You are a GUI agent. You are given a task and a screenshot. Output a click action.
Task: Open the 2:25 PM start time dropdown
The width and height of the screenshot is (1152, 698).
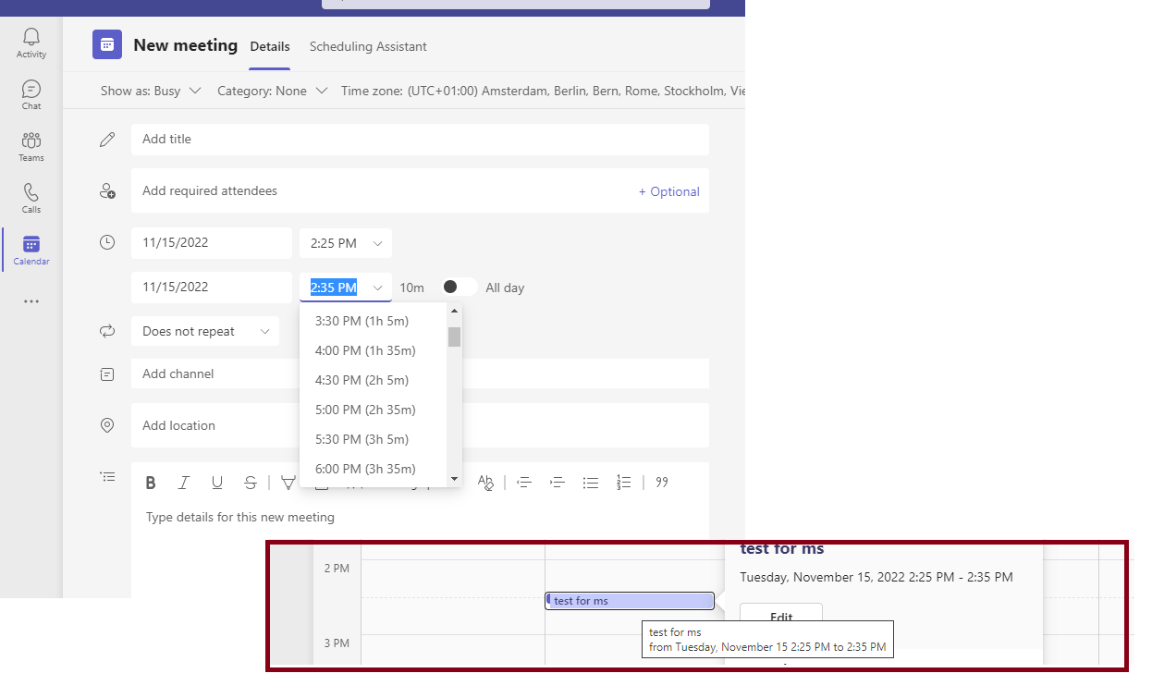click(346, 243)
